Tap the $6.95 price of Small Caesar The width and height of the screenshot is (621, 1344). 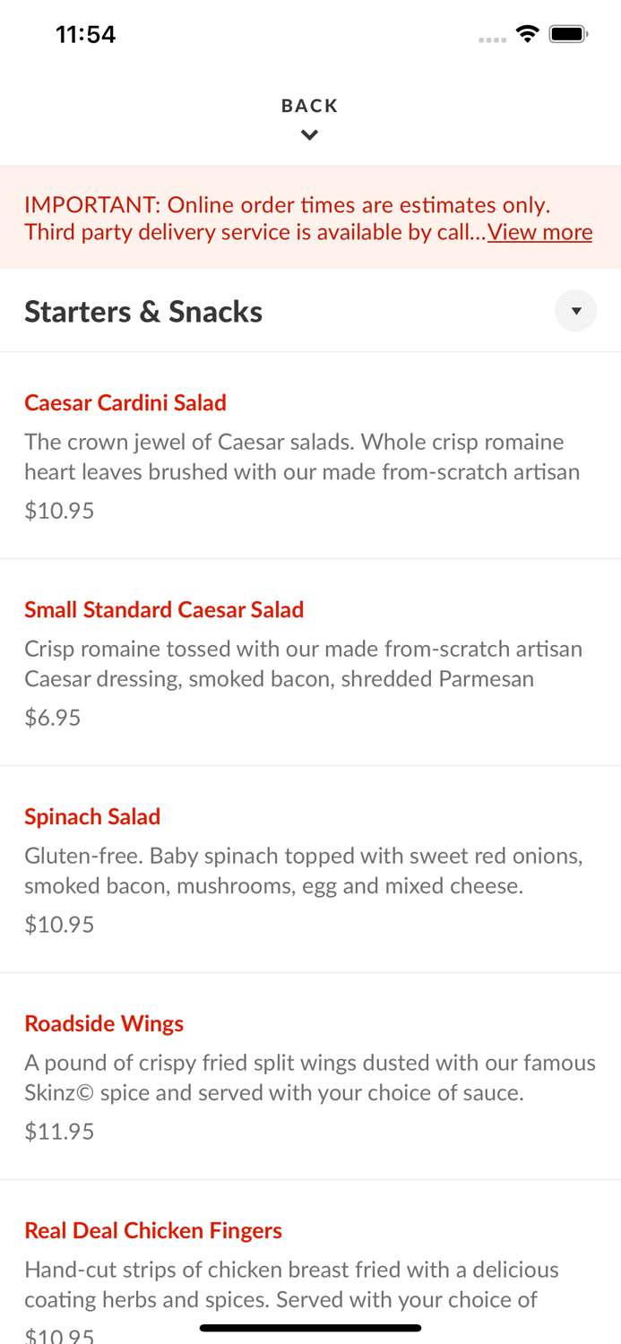pyautogui.click(x=53, y=718)
